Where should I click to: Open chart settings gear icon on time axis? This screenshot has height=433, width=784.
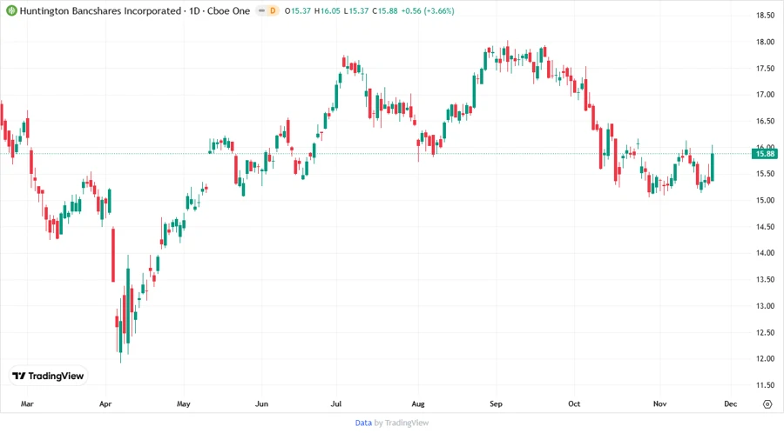pos(767,404)
